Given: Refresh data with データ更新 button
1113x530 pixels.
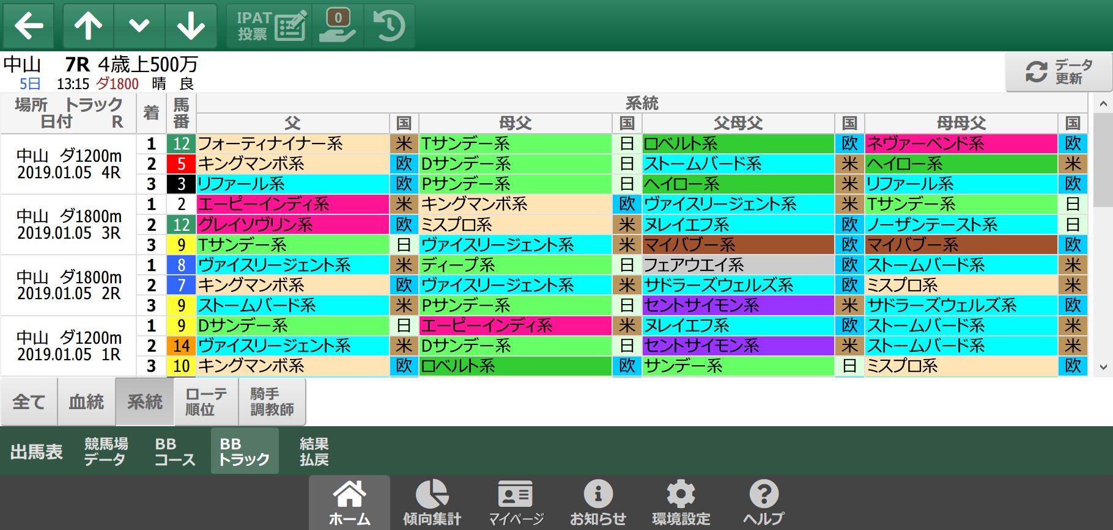Looking at the screenshot, I should coord(1059,71).
